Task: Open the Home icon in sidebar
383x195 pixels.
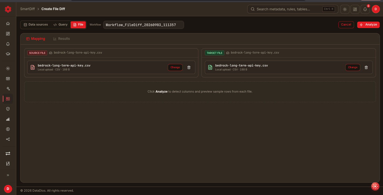Action: (x=8, y=24)
